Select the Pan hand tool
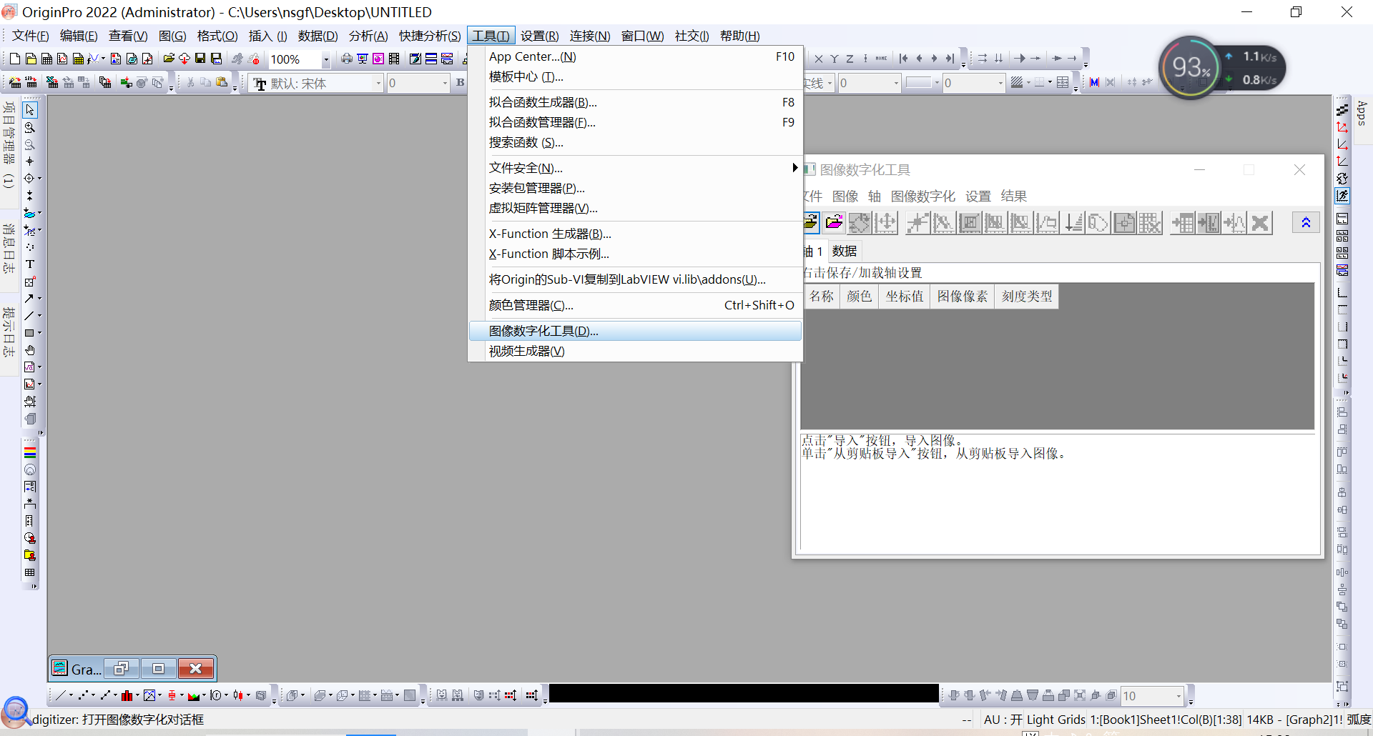 [x=30, y=350]
